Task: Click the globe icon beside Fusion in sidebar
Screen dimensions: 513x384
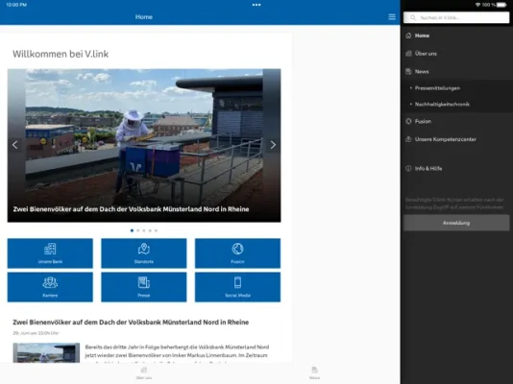Action: pos(408,121)
